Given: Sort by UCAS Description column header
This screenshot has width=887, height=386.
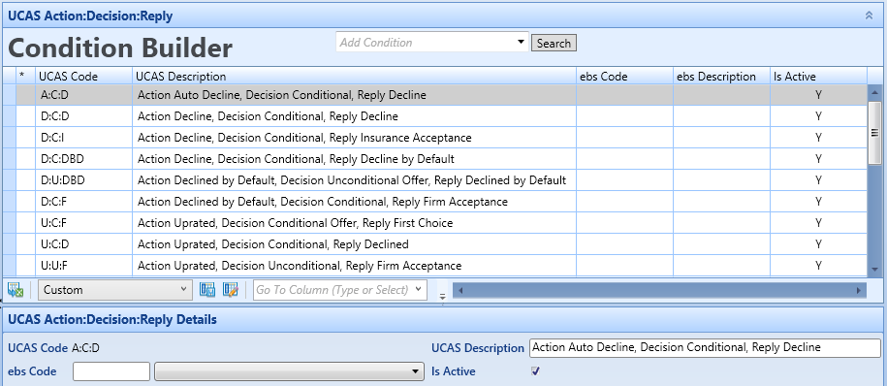Looking at the screenshot, I should [354, 77].
